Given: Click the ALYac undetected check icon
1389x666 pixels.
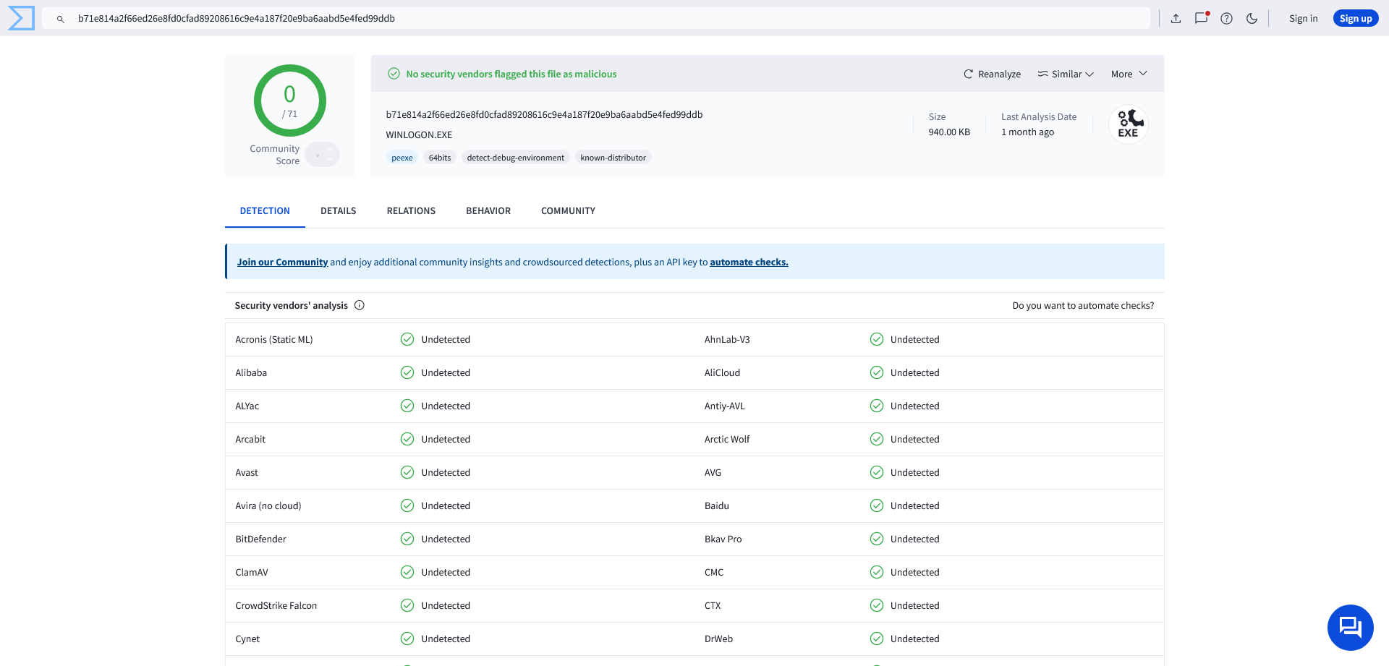Looking at the screenshot, I should [x=407, y=406].
